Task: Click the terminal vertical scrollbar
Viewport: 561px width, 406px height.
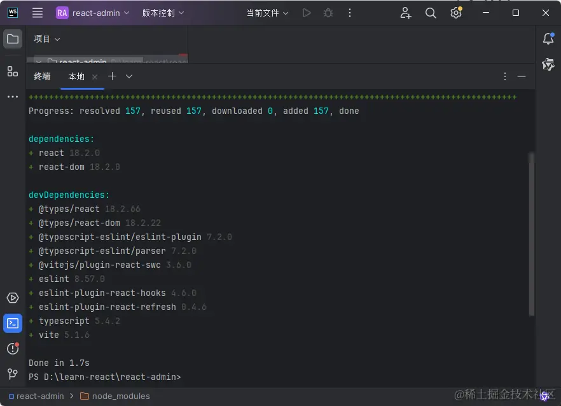Action: coord(532,234)
